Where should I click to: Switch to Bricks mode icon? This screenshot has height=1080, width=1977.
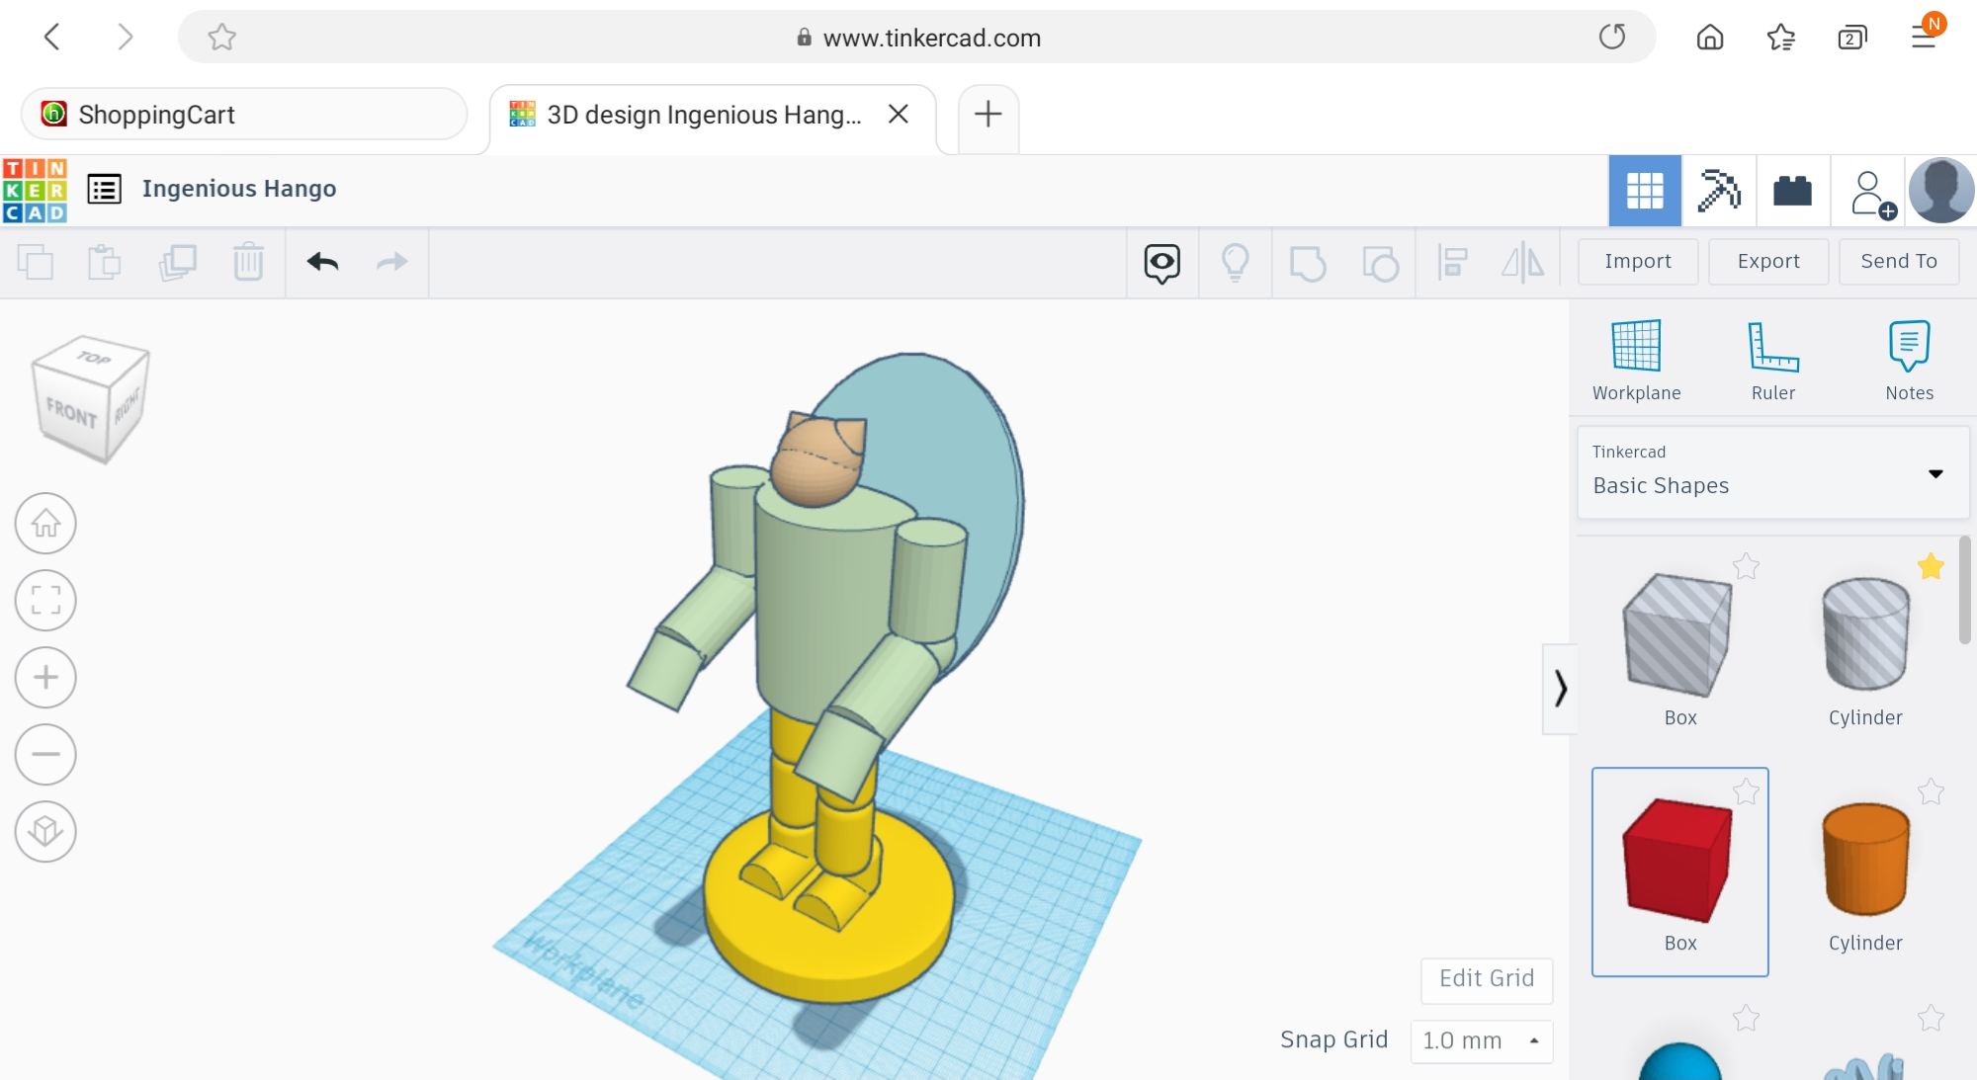coord(1792,191)
